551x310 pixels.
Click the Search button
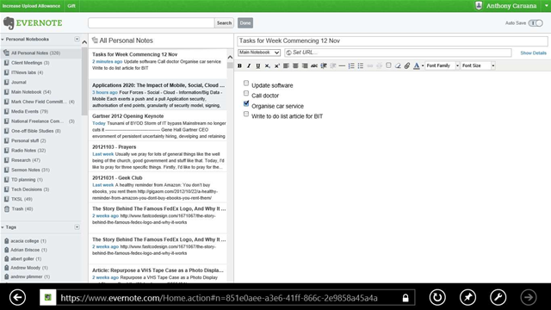point(224,23)
